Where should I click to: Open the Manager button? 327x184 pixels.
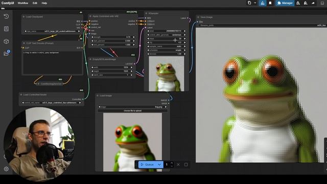click(x=285, y=3)
